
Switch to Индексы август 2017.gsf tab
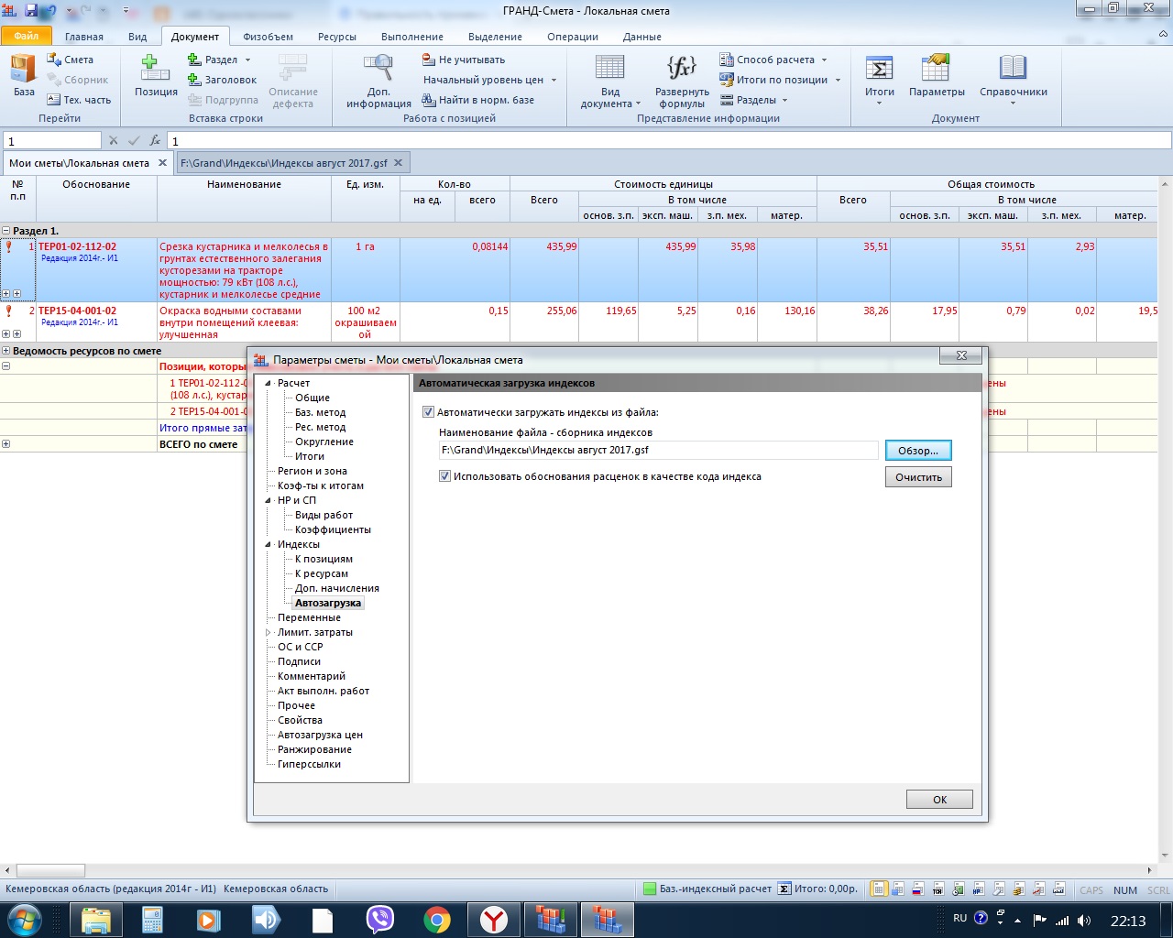[284, 163]
